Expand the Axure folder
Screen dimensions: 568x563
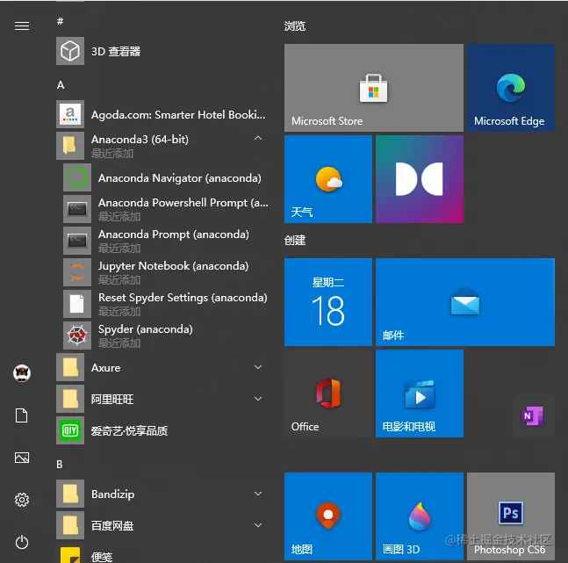tap(162, 368)
